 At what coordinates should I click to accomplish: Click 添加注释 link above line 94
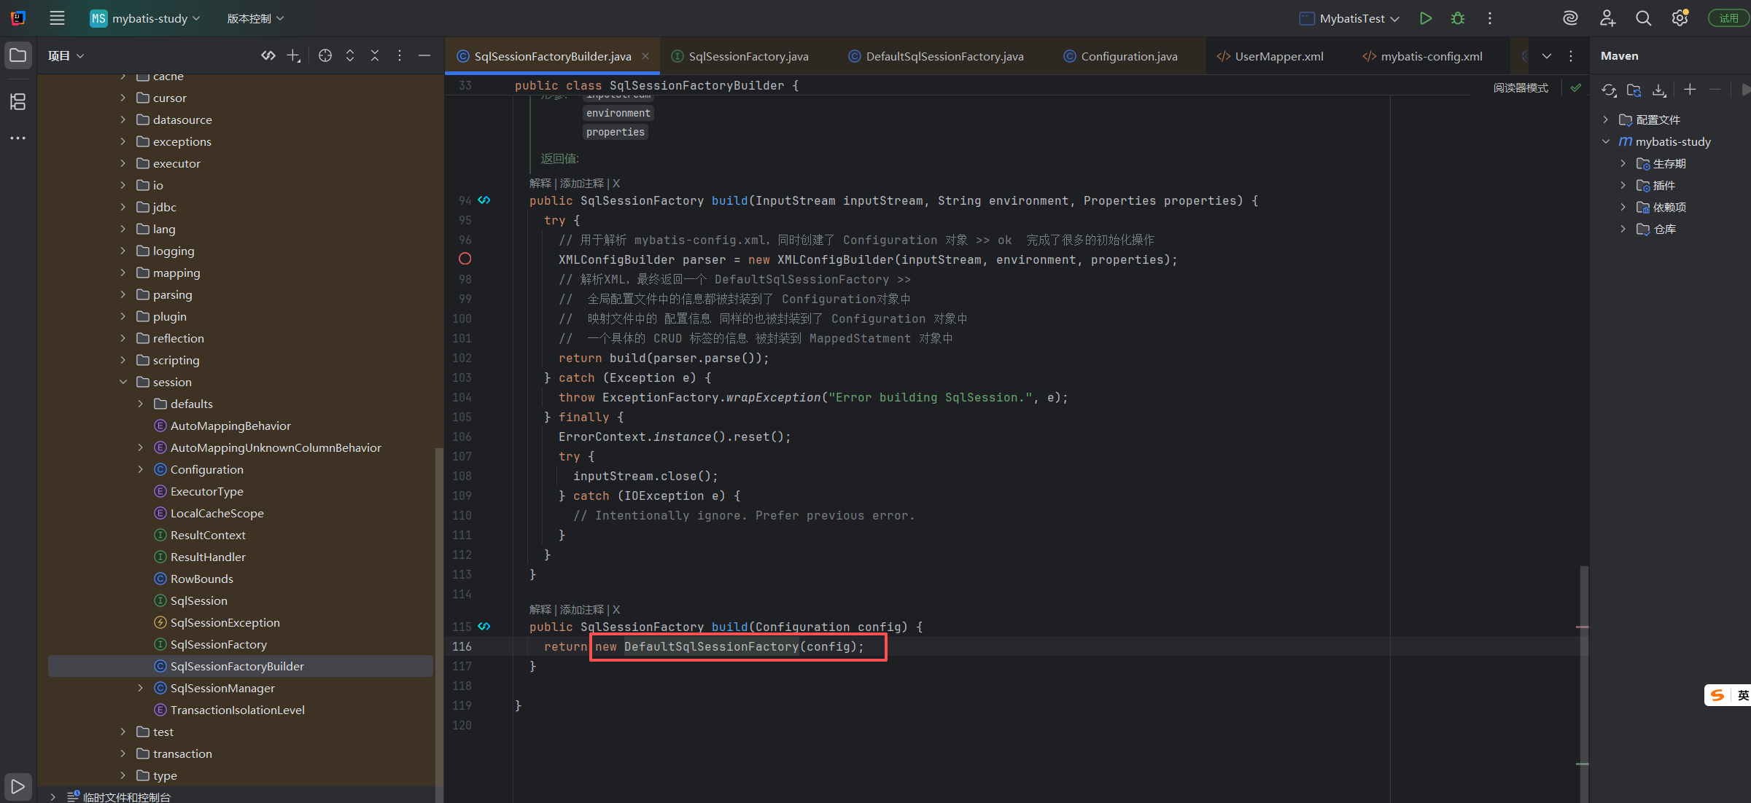tap(582, 183)
